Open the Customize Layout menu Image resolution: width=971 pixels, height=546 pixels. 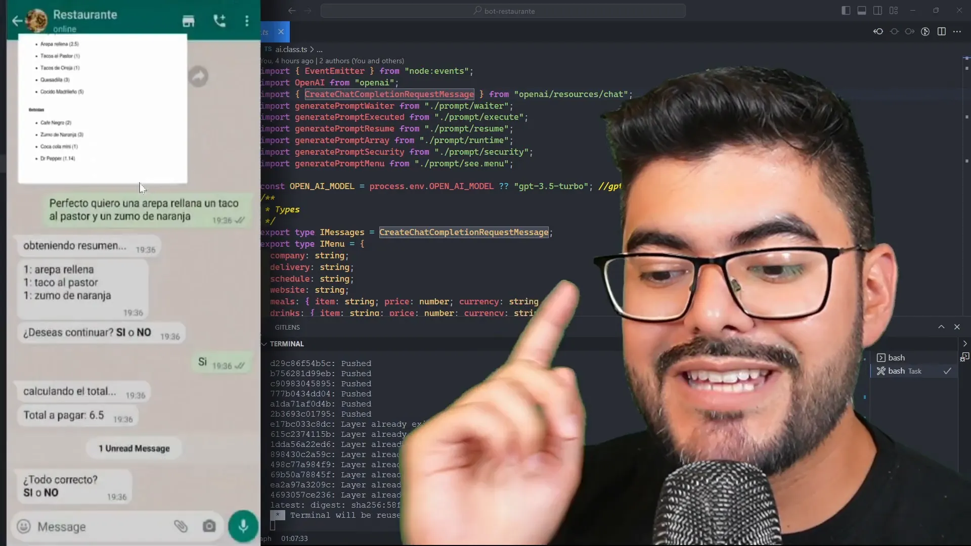point(894,11)
